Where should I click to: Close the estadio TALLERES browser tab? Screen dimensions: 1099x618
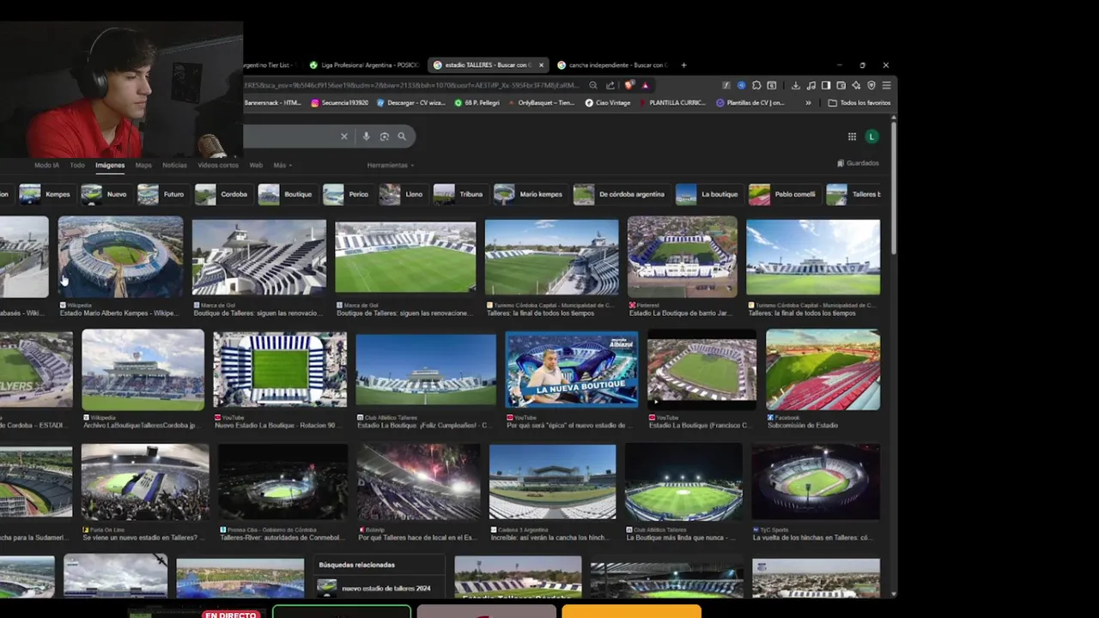[541, 65]
